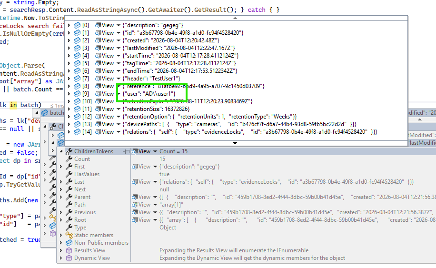Click the wrench icon beside Root
This screenshot has width=436, height=268.
(x=69, y=219)
